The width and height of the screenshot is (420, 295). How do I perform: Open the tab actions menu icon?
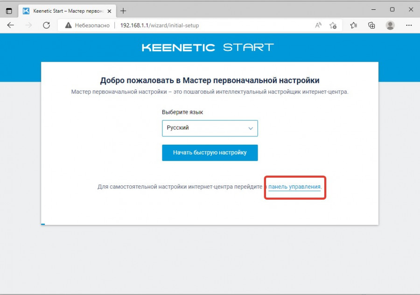click(x=9, y=11)
